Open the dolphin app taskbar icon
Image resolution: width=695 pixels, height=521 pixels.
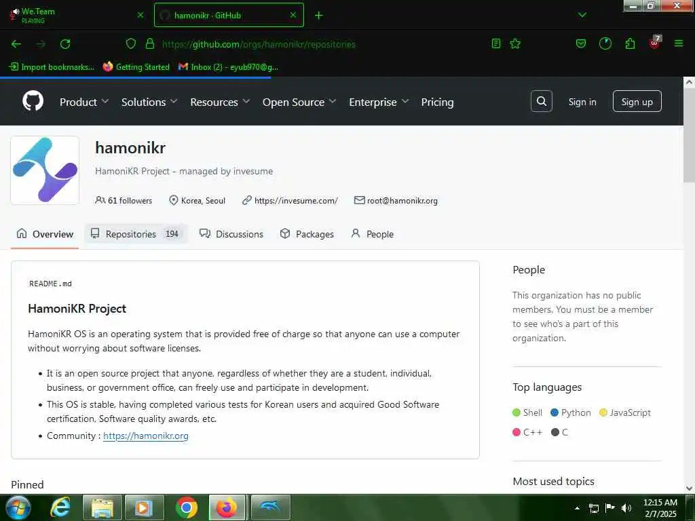(270, 507)
